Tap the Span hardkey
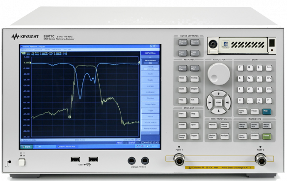Screen dimensions: 287x181 click(194, 126)
